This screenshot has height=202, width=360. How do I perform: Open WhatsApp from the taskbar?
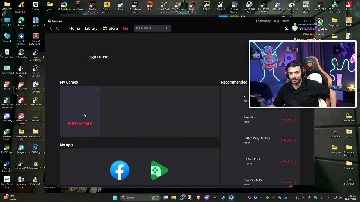pos(182,198)
